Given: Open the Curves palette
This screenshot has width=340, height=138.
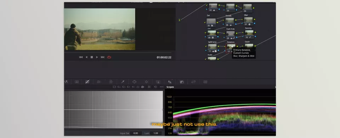Looking at the screenshot, I should click(x=87, y=82).
